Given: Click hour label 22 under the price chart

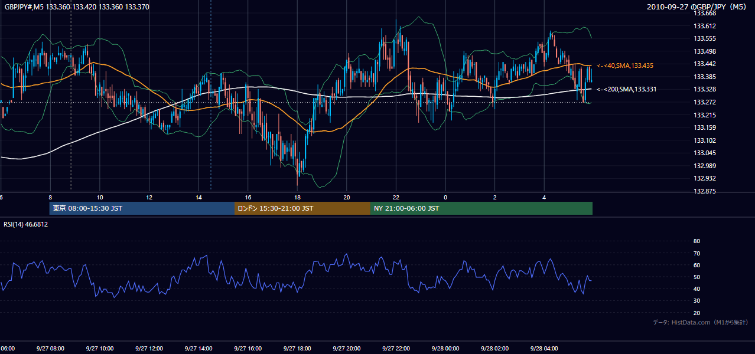Looking at the screenshot, I should pyautogui.click(x=396, y=198).
